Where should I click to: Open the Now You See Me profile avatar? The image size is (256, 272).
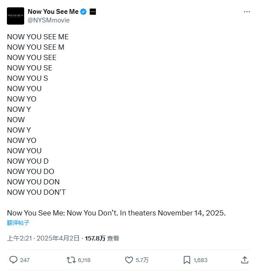[x=16, y=16]
